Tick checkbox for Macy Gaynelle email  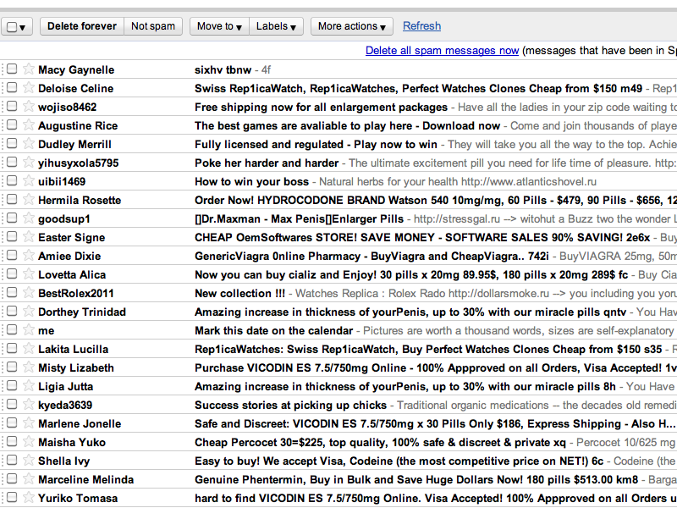pyautogui.click(x=12, y=69)
